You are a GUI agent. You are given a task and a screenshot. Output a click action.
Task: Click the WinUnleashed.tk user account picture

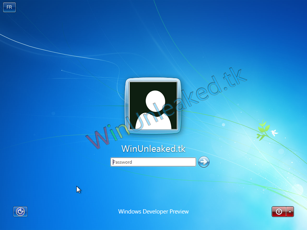pyautogui.click(x=153, y=106)
